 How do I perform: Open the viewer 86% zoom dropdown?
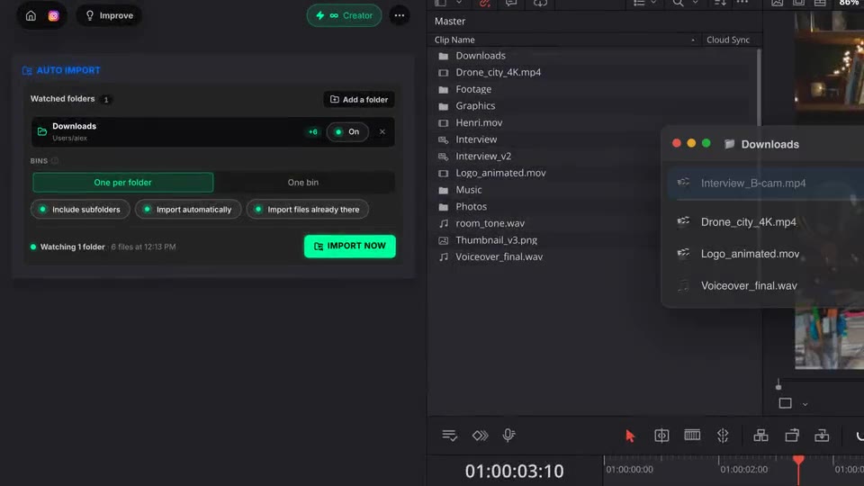[849, 3]
